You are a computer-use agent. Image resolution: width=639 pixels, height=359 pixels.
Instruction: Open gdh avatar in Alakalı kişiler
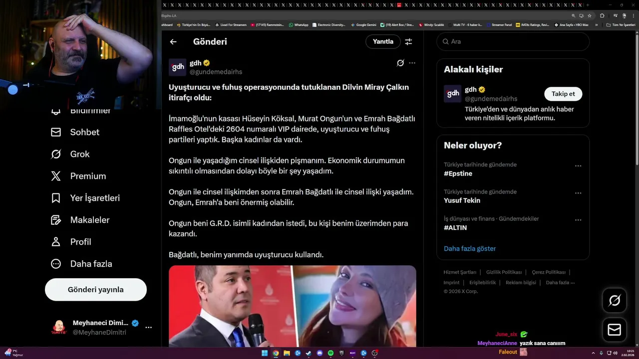(453, 94)
